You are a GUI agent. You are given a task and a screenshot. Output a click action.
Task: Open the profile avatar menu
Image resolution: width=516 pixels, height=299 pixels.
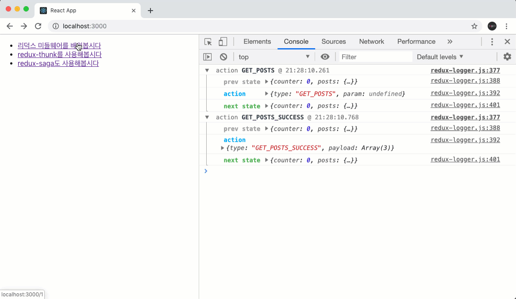pos(492,26)
